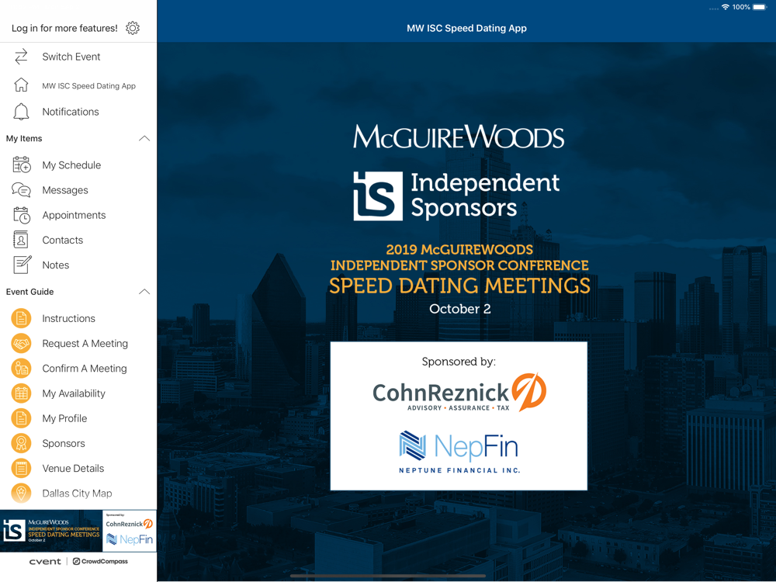Click the 'SPEED DATING MEETINGS' heading
The width and height of the screenshot is (776, 582).
[x=459, y=286]
